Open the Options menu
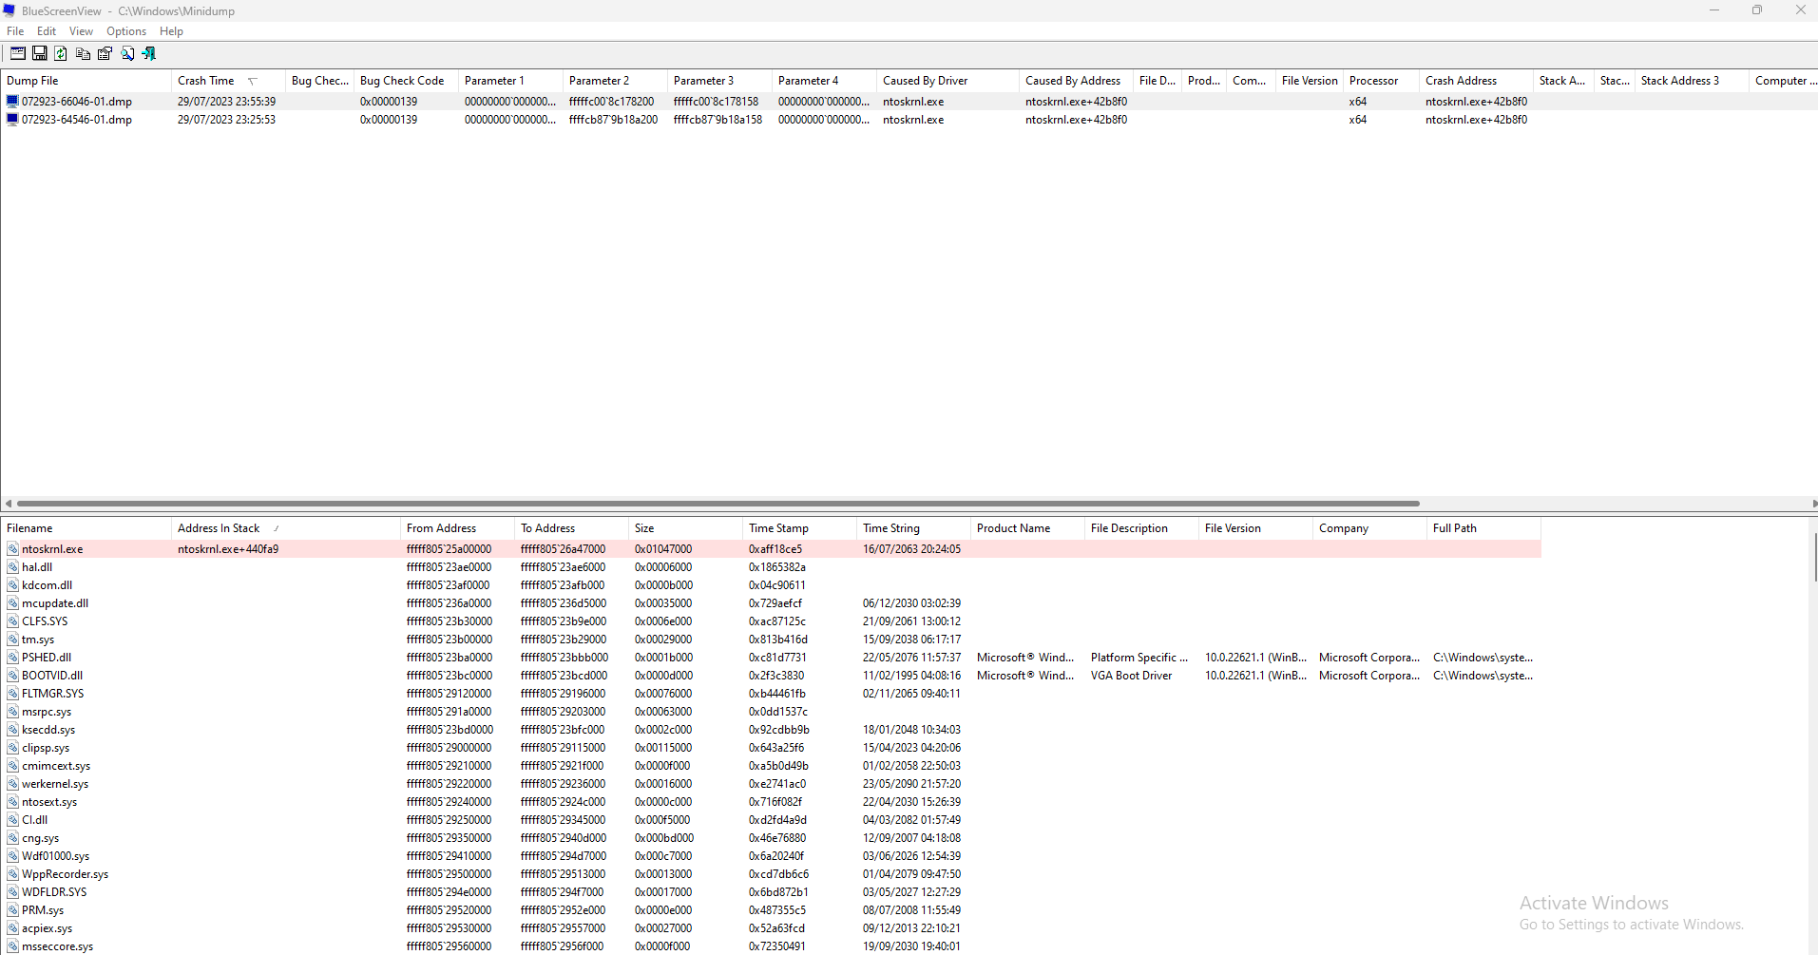The width and height of the screenshot is (1818, 955). pos(125,30)
